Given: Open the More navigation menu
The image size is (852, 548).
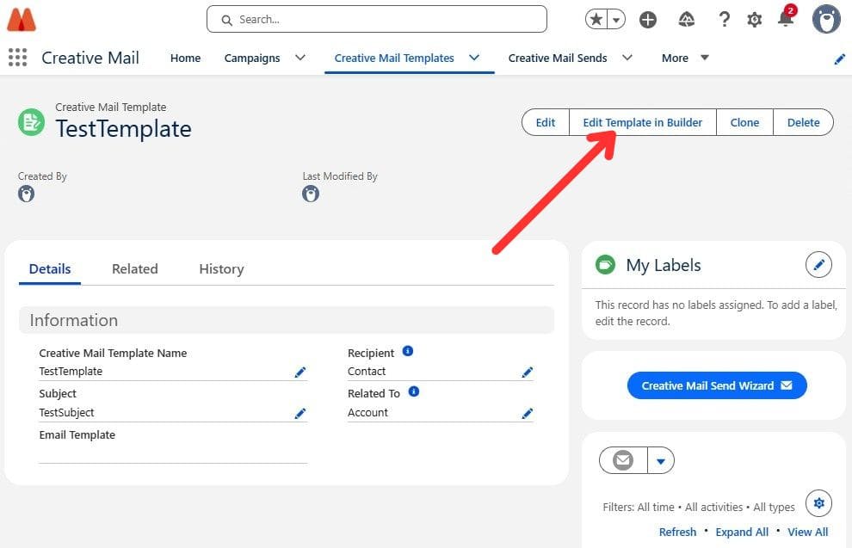Looking at the screenshot, I should tap(685, 58).
